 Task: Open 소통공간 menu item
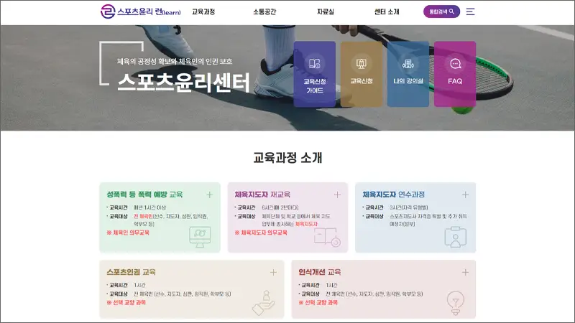264,11
